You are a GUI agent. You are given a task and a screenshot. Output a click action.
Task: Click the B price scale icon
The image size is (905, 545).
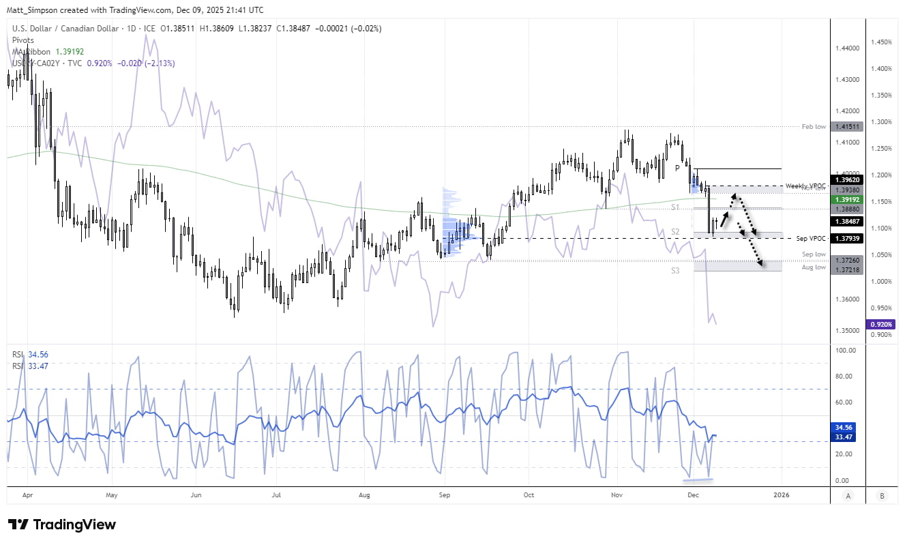(882, 497)
